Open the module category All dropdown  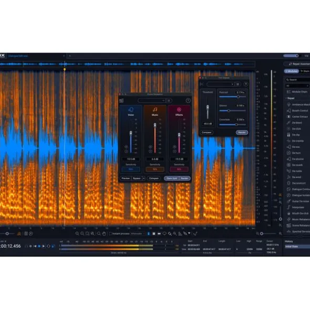coord(297,86)
